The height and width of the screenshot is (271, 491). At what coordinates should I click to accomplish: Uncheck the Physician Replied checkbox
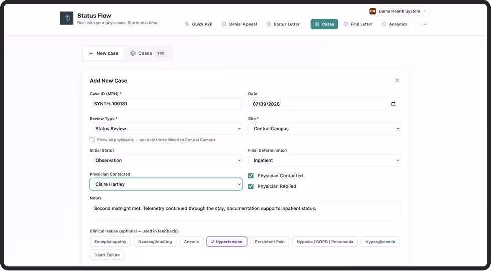(x=251, y=186)
